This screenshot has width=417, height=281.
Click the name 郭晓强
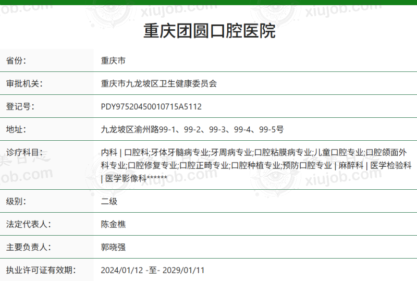(x=113, y=247)
